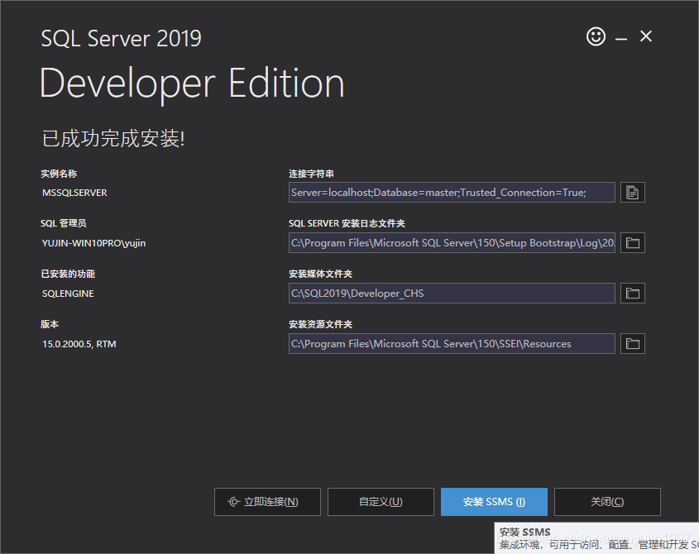
Task: Click the SQL Server 2019 title text
Action: point(121,38)
